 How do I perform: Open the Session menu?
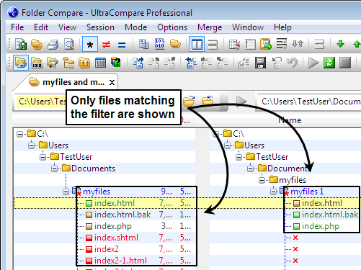pyautogui.click(x=100, y=27)
